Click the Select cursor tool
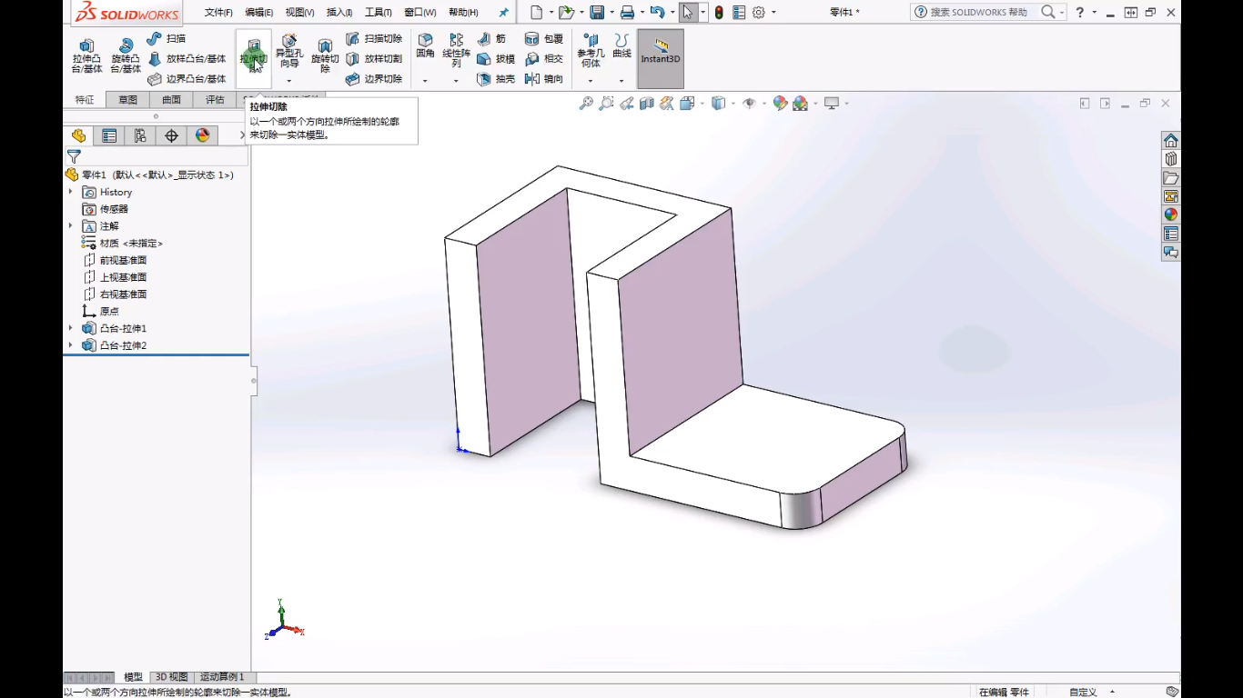 pos(688,12)
